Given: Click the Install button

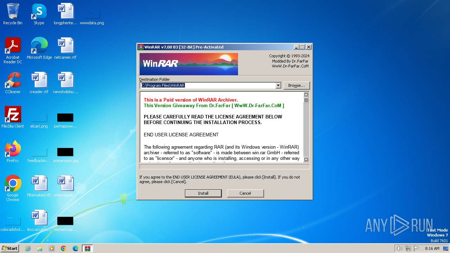Looking at the screenshot, I should pos(203,193).
